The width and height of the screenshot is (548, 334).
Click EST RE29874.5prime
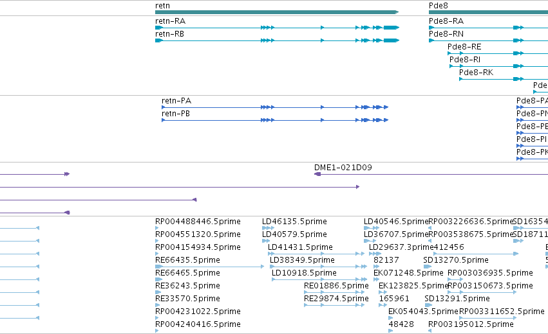point(336,299)
